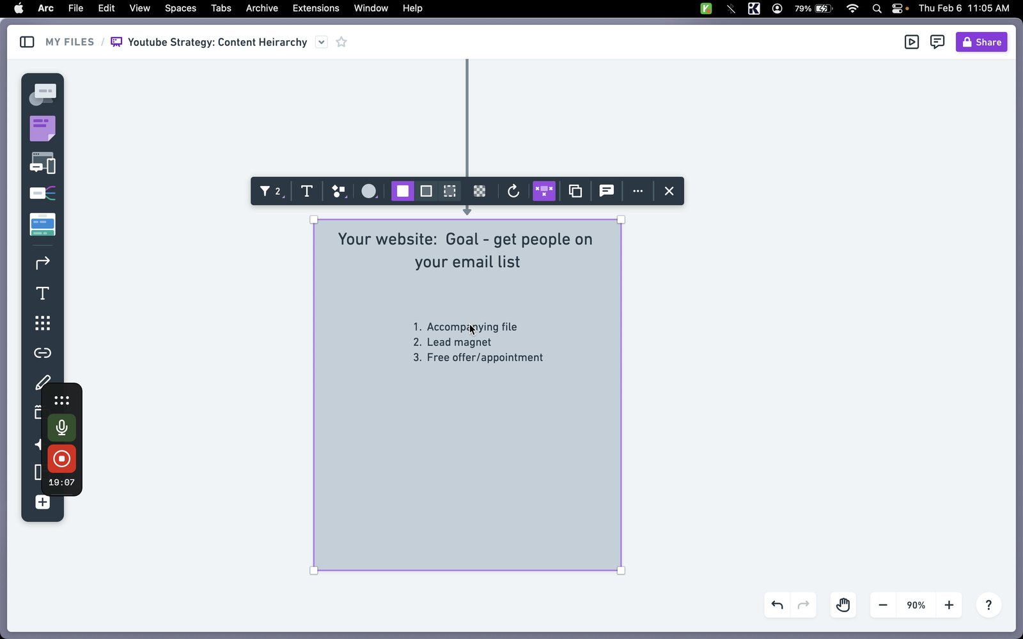Open the grid elements tool

pyautogui.click(x=42, y=323)
